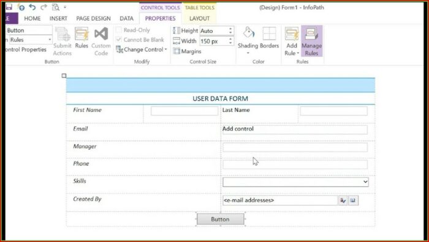Screen dimensions: 429x242
Task: Click the e-mail addresses people picker field
Action: coord(280,200)
